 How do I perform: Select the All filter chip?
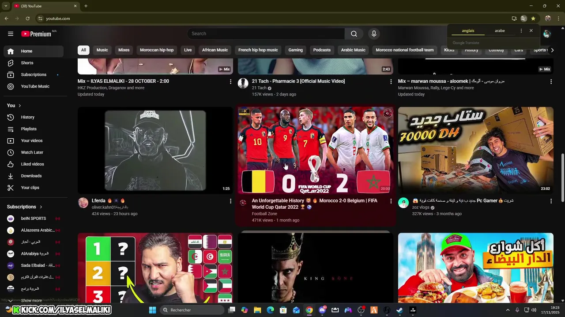click(83, 50)
